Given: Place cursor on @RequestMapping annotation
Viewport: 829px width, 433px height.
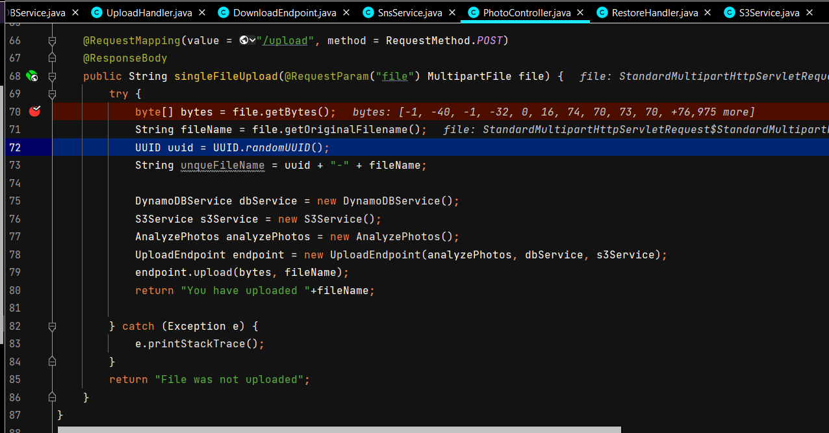Looking at the screenshot, I should tap(132, 40).
